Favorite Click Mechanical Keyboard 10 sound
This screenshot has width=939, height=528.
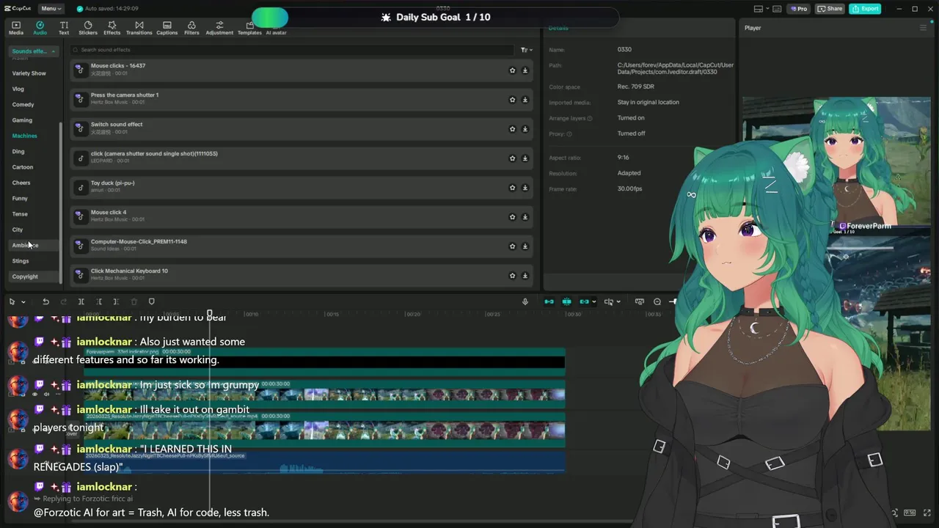(x=513, y=276)
